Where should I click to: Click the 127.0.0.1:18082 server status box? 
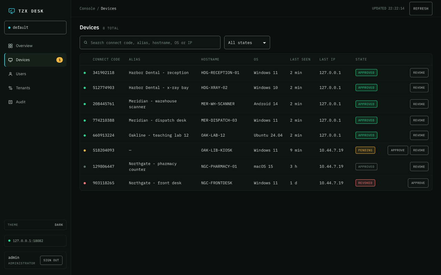[x=35, y=241]
